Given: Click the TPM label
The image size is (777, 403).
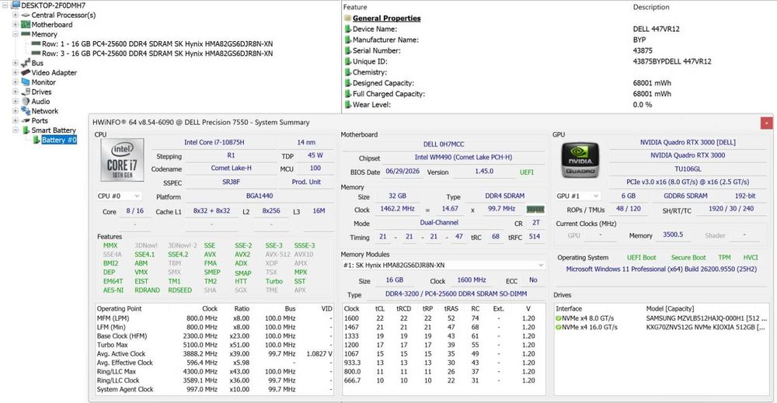Looking at the screenshot, I should (724, 258).
